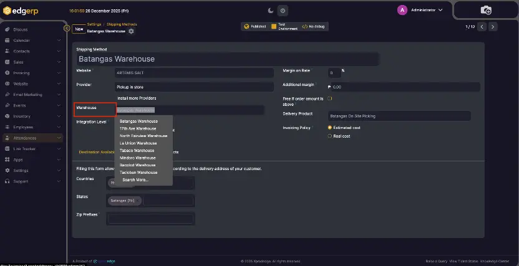
Task: Collapse the sidebar with the arrow icon
Action: 67,28
